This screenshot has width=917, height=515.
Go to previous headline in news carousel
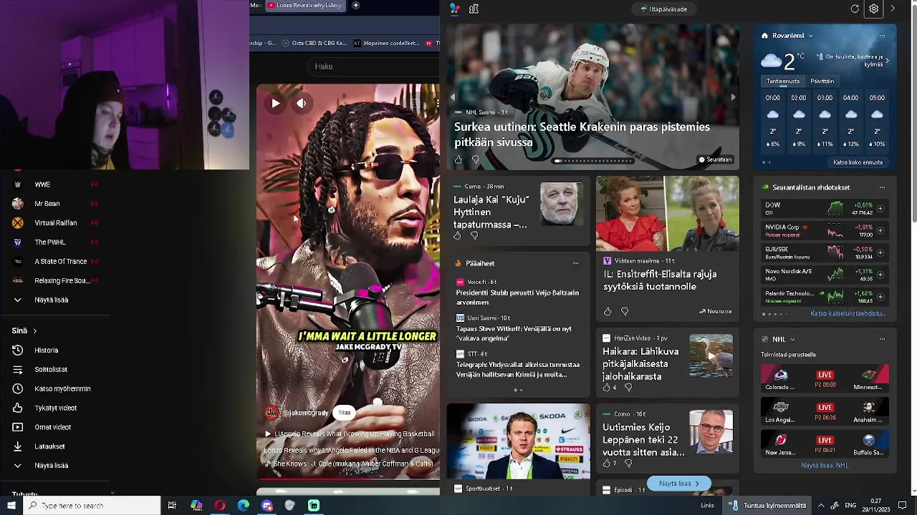pos(453,97)
